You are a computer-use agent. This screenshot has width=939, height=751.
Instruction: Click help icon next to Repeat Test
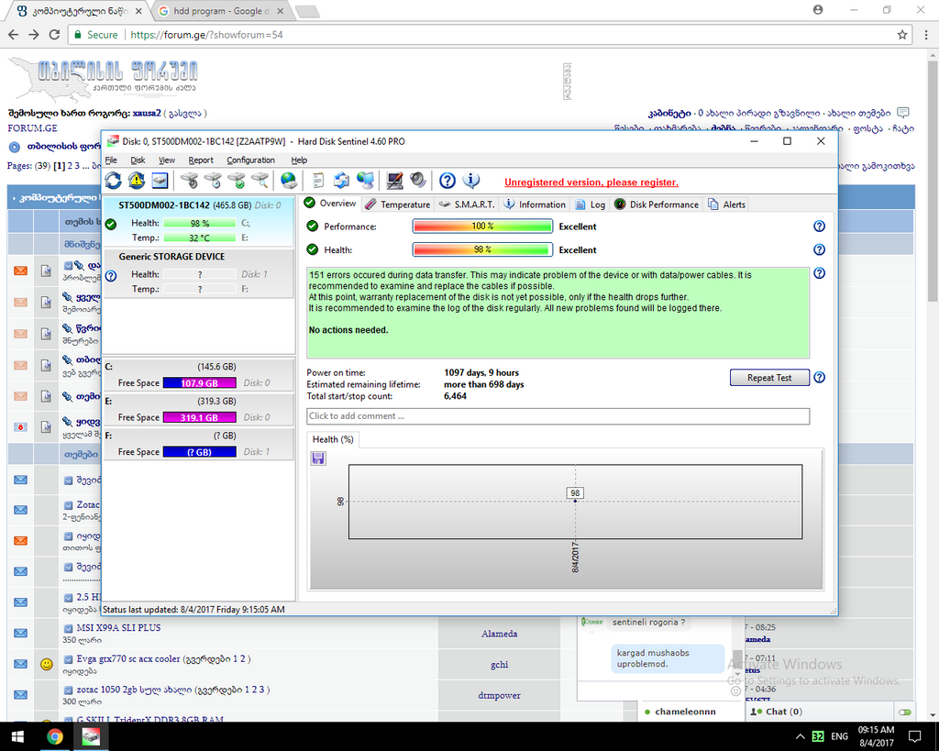click(x=819, y=377)
